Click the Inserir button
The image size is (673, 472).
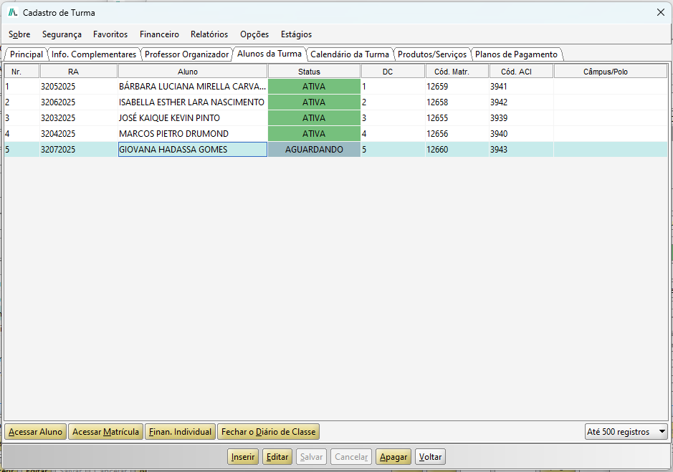point(243,457)
